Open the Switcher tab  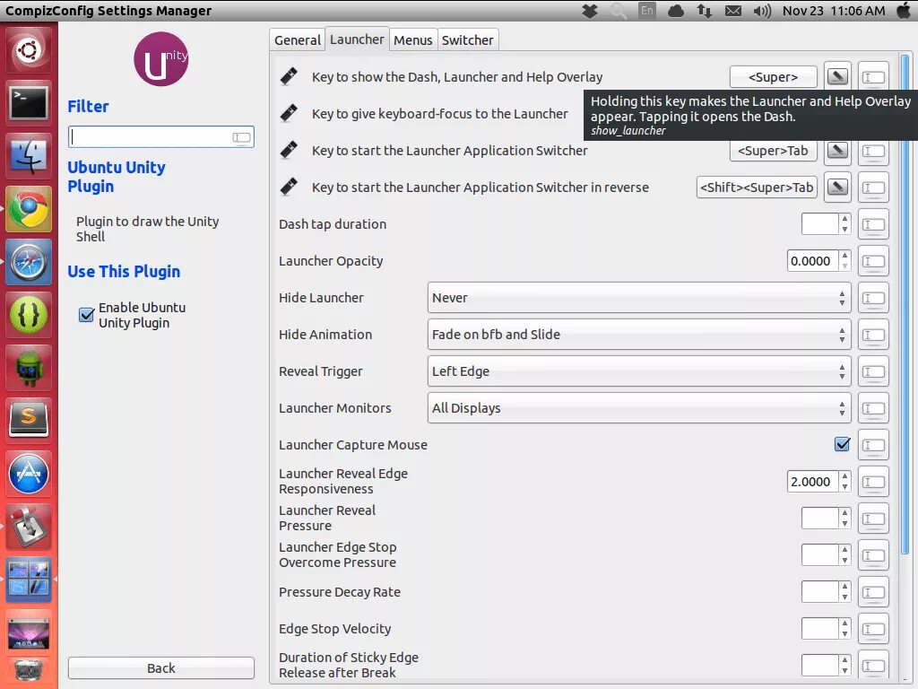click(467, 39)
